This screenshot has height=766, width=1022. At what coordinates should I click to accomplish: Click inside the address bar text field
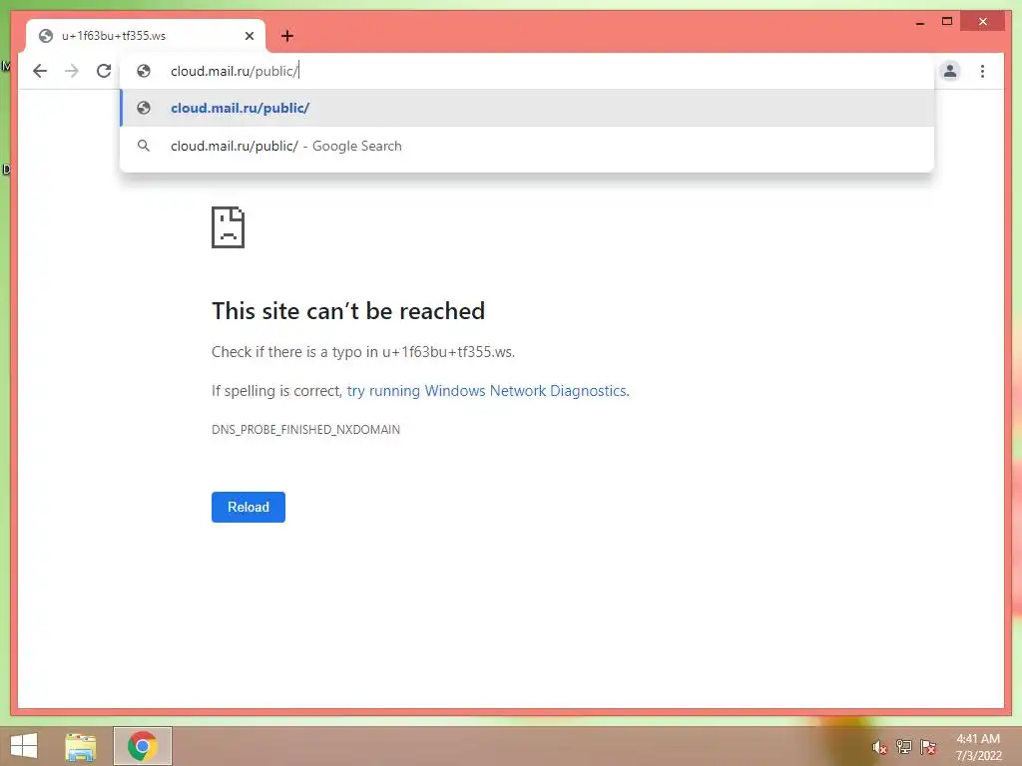coord(527,71)
